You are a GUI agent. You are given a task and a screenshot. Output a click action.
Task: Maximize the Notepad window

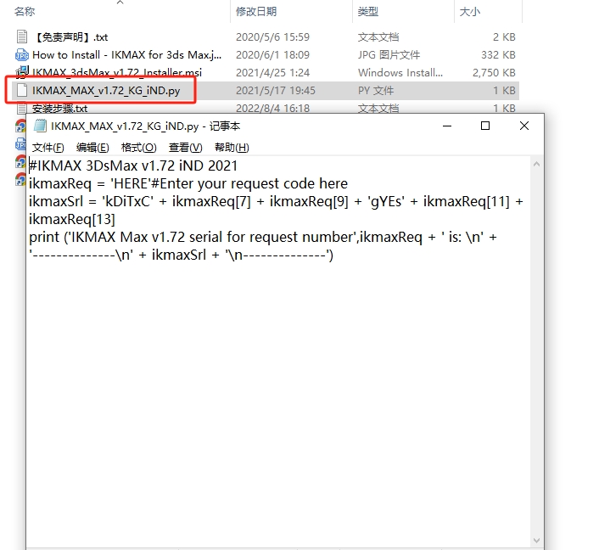485,126
